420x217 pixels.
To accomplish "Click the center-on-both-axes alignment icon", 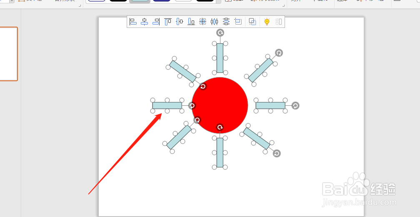I will (x=203, y=22).
